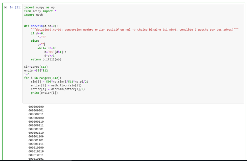Click the 'entier[i] = math.floor(sin[i])' line

[56, 85]
